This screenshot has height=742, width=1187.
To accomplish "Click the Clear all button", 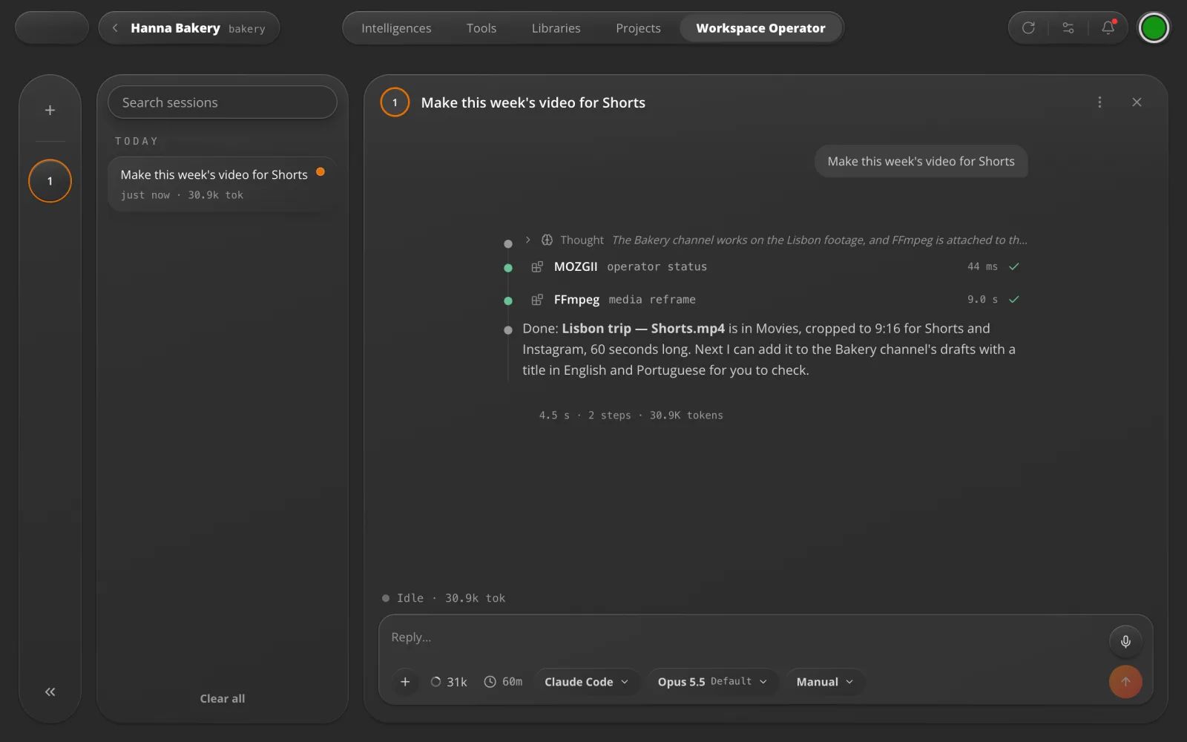I will coord(223,698).
